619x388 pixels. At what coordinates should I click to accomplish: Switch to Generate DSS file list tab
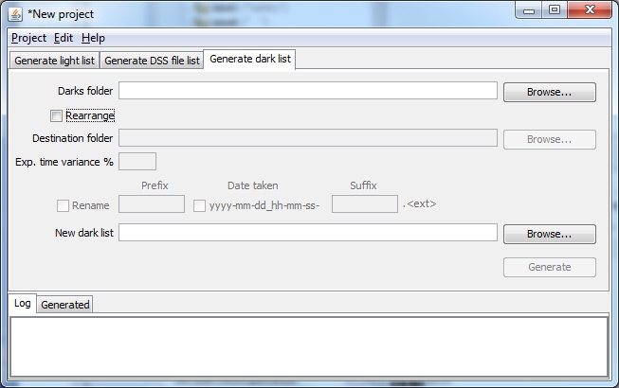tap(152, 61)
